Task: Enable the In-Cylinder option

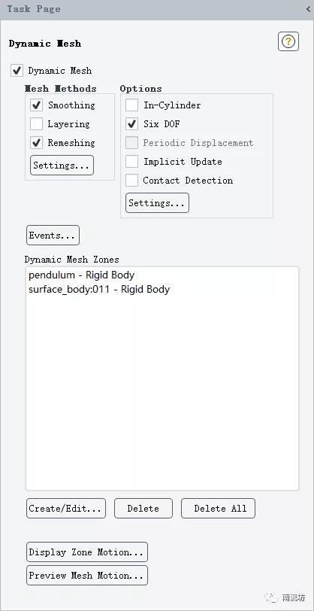Action: [132, 105]
